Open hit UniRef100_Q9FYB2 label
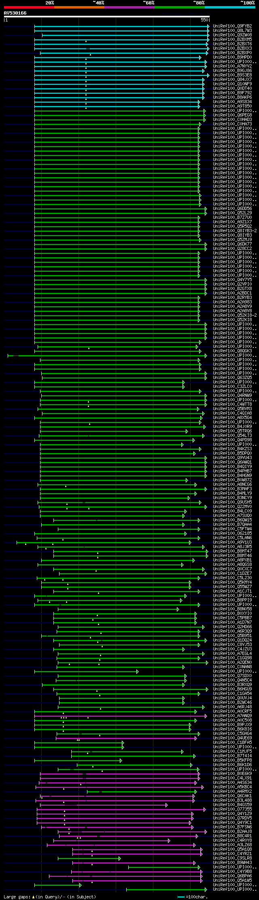 232,26
